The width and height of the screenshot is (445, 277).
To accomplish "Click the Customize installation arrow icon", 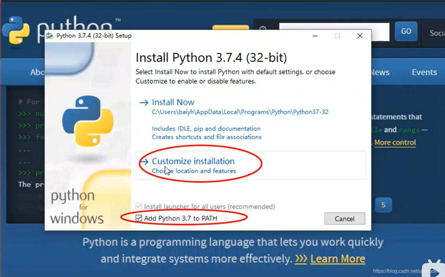I will click(x=144, y=161).
